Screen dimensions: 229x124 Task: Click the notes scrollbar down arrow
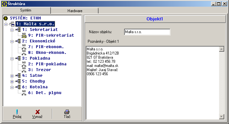[x=222, y=116]
